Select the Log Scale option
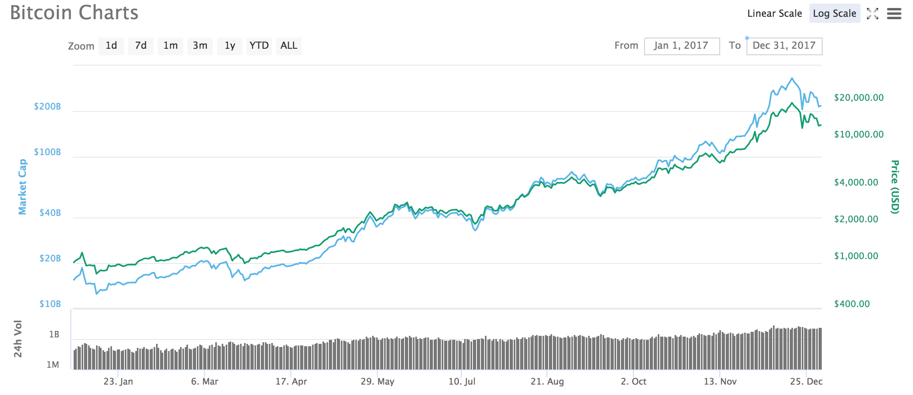Screen dimensions: 913x395 tap(835, 14)
